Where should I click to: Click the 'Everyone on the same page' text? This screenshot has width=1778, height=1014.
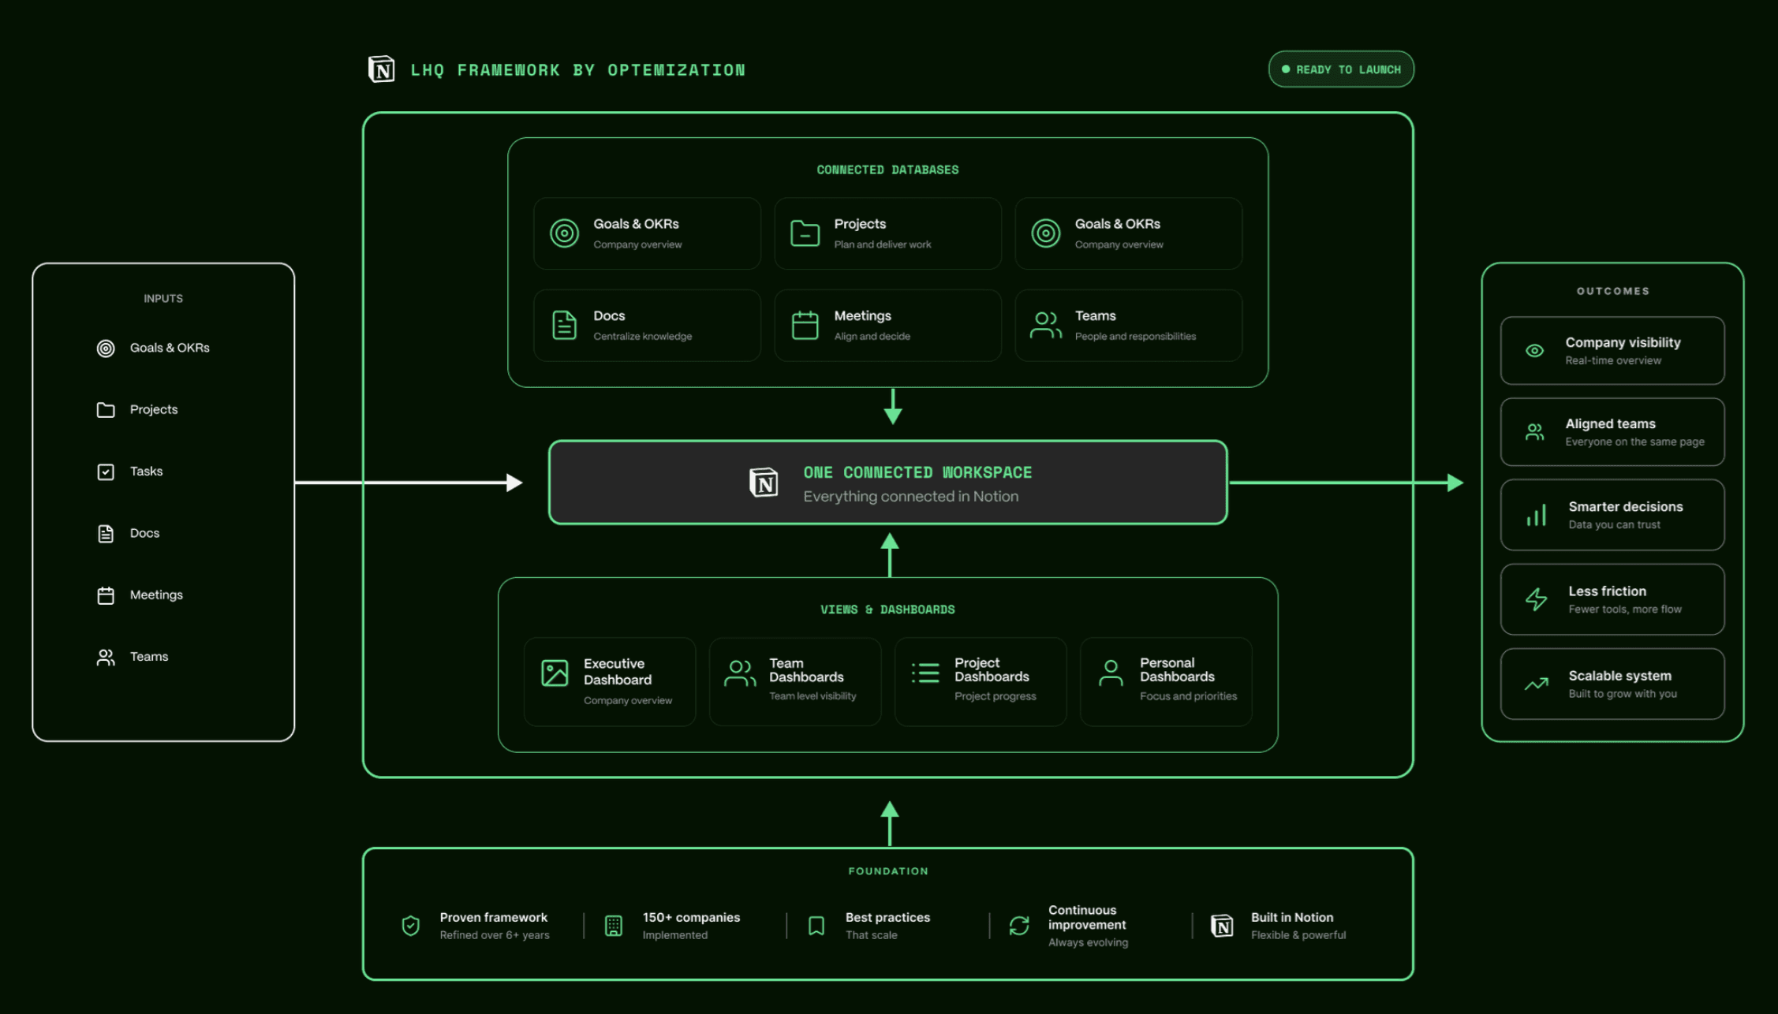[x=1634, y=442]
